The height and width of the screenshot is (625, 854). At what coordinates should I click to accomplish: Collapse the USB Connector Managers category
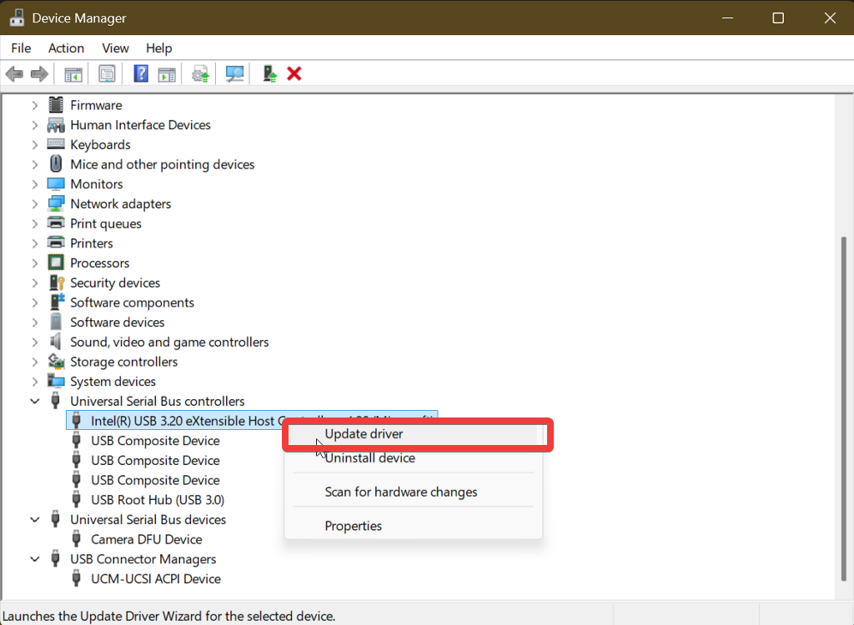pyautogui.click(x=34, y=559)
